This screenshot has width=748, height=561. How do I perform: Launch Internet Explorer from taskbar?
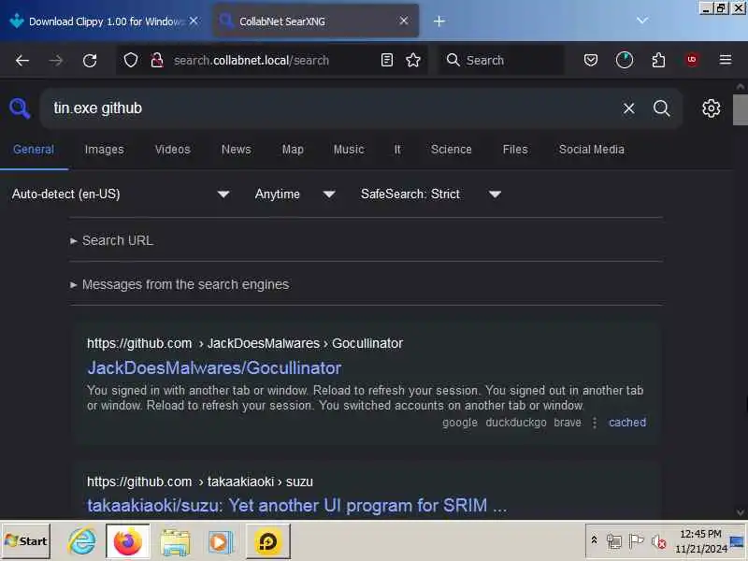click(81, 541)
